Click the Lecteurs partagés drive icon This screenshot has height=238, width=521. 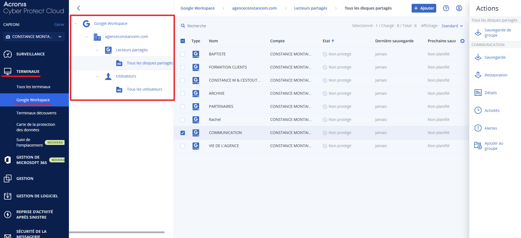(x=108, y=50)
